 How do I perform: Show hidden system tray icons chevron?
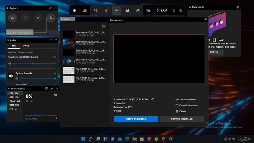coord(221,139)
